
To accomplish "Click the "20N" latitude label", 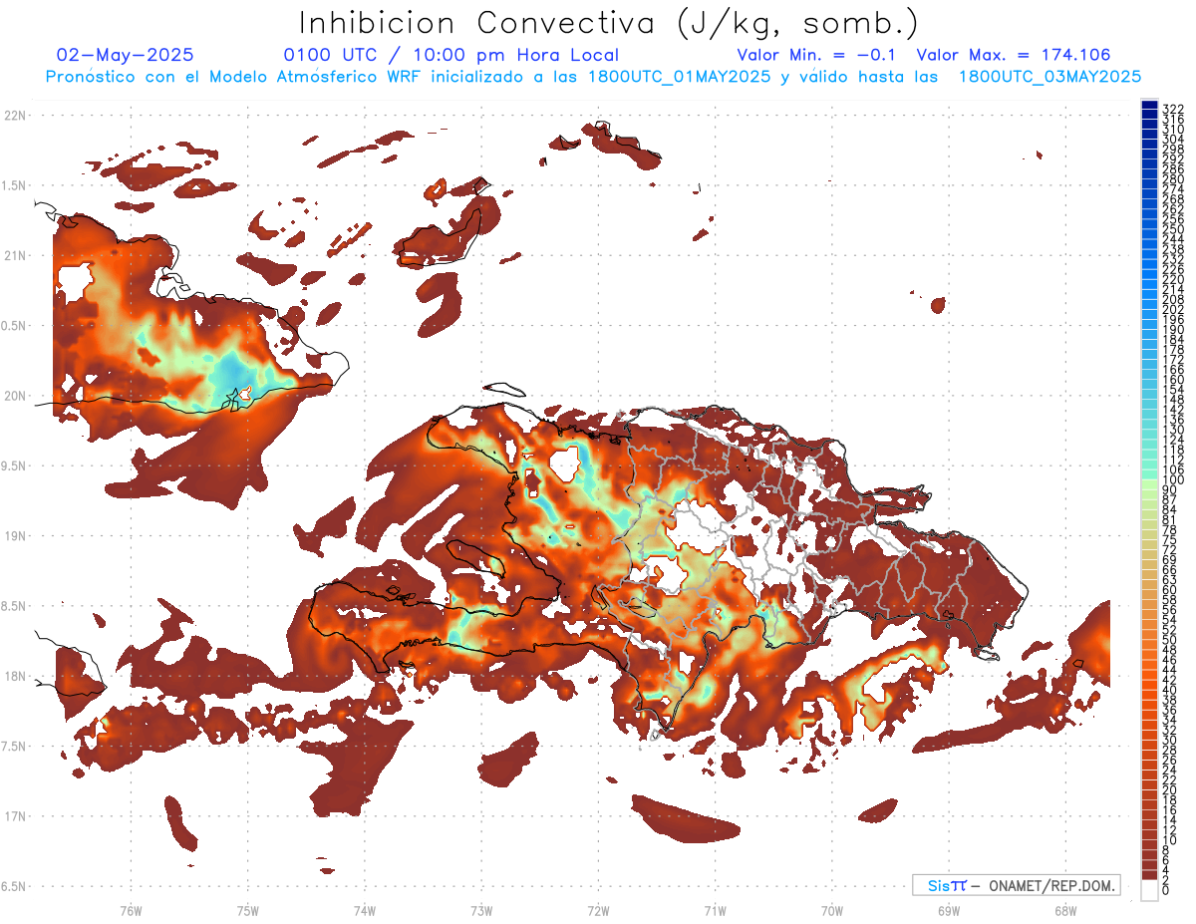I will coord(14,396).
